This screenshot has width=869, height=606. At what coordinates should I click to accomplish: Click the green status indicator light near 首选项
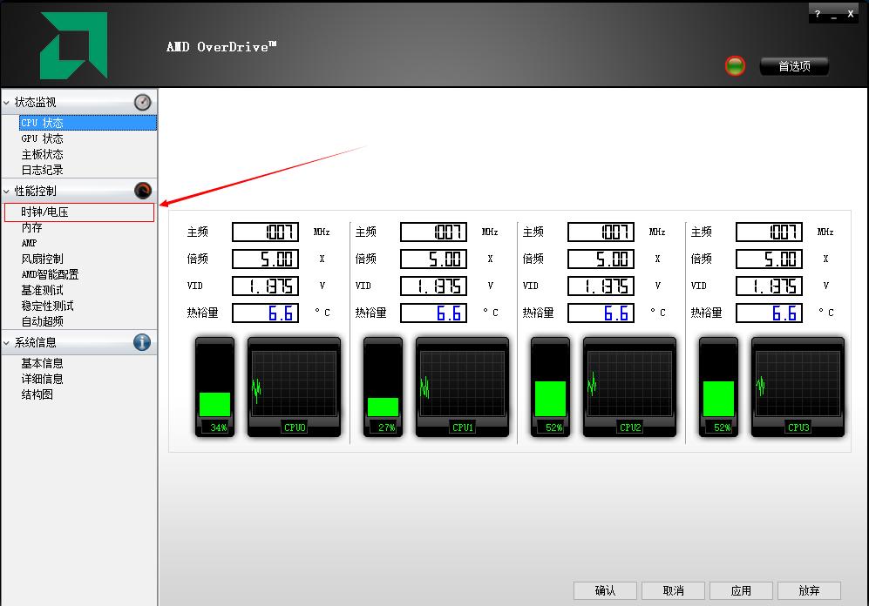point(735,65)
